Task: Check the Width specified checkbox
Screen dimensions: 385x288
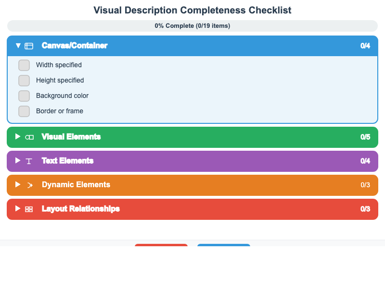Action: pos(24,65)
